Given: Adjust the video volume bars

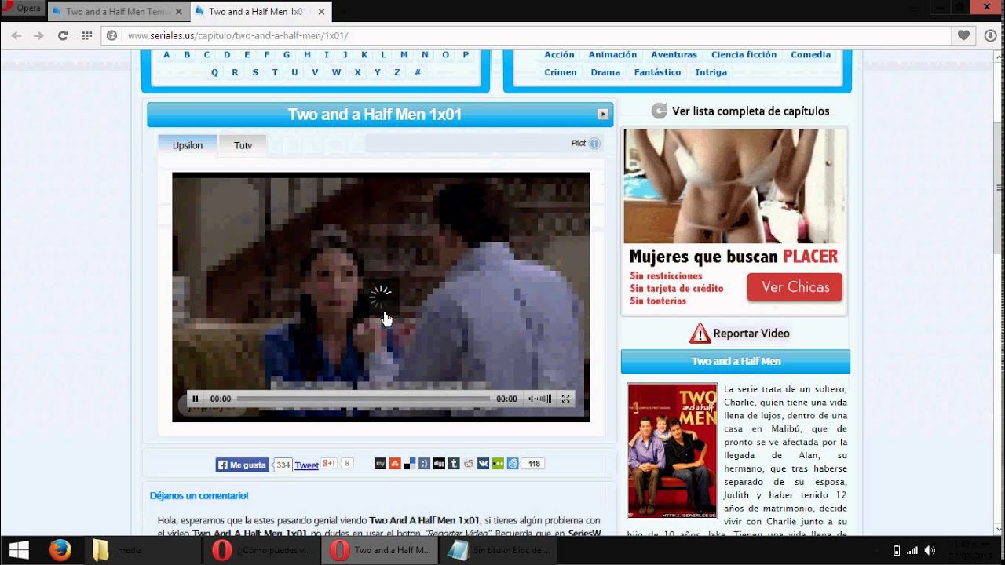Looking at the screenshot, I should (543, 399).
